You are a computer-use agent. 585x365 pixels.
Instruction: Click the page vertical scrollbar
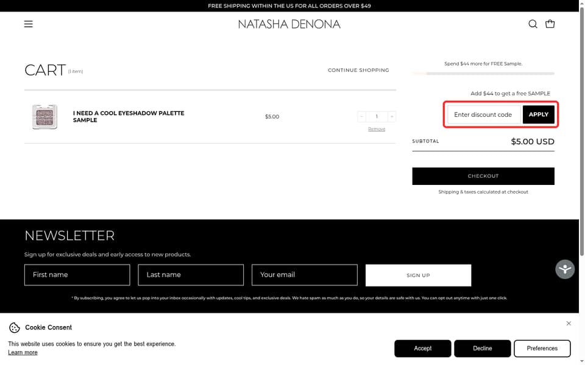pyautogui.click(x=581, y=130)
